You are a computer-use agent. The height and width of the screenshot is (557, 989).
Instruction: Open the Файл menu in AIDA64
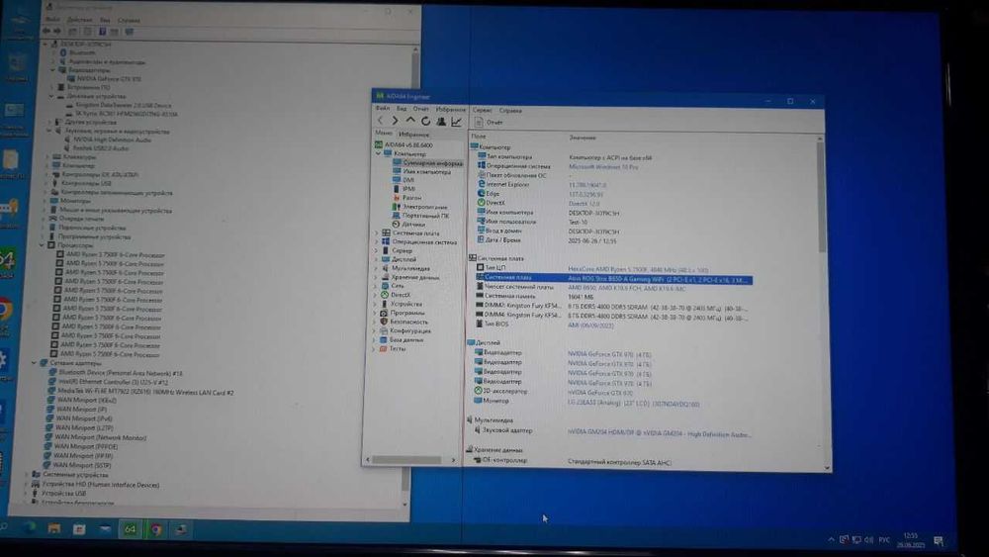(x=383, y=109)
